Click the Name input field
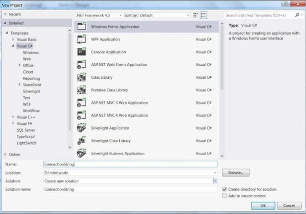The height and width of the screenshot is (214, 306). 130,164
